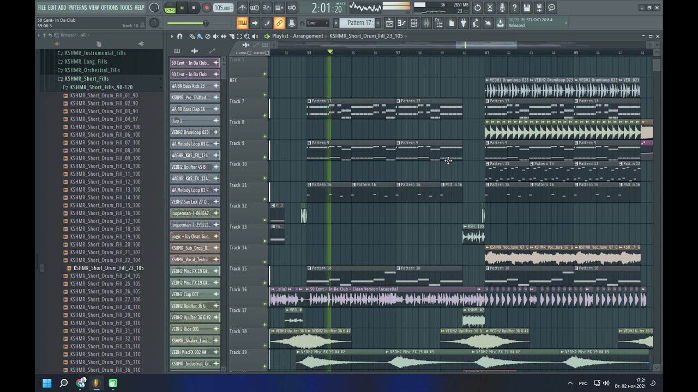This screenshot has height=392, width=698.
Task: Open the Mixer view icon
Action: click(426, 23)
